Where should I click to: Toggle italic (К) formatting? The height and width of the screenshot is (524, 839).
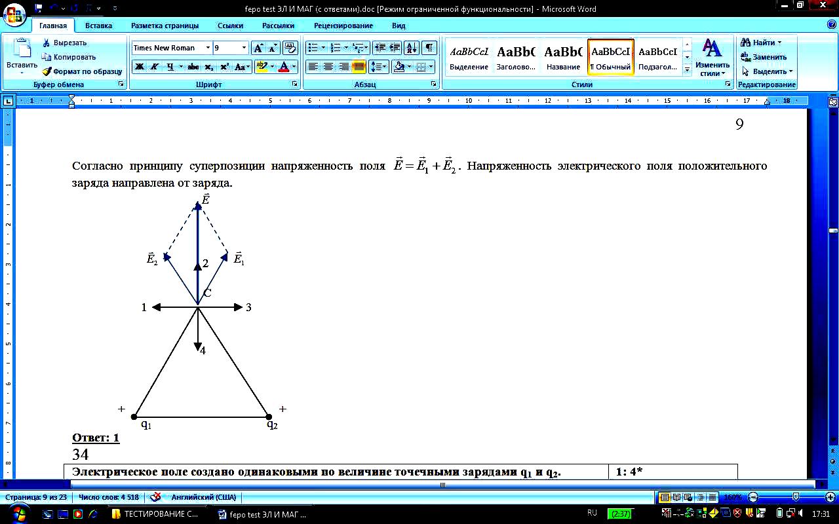point(154,67)
